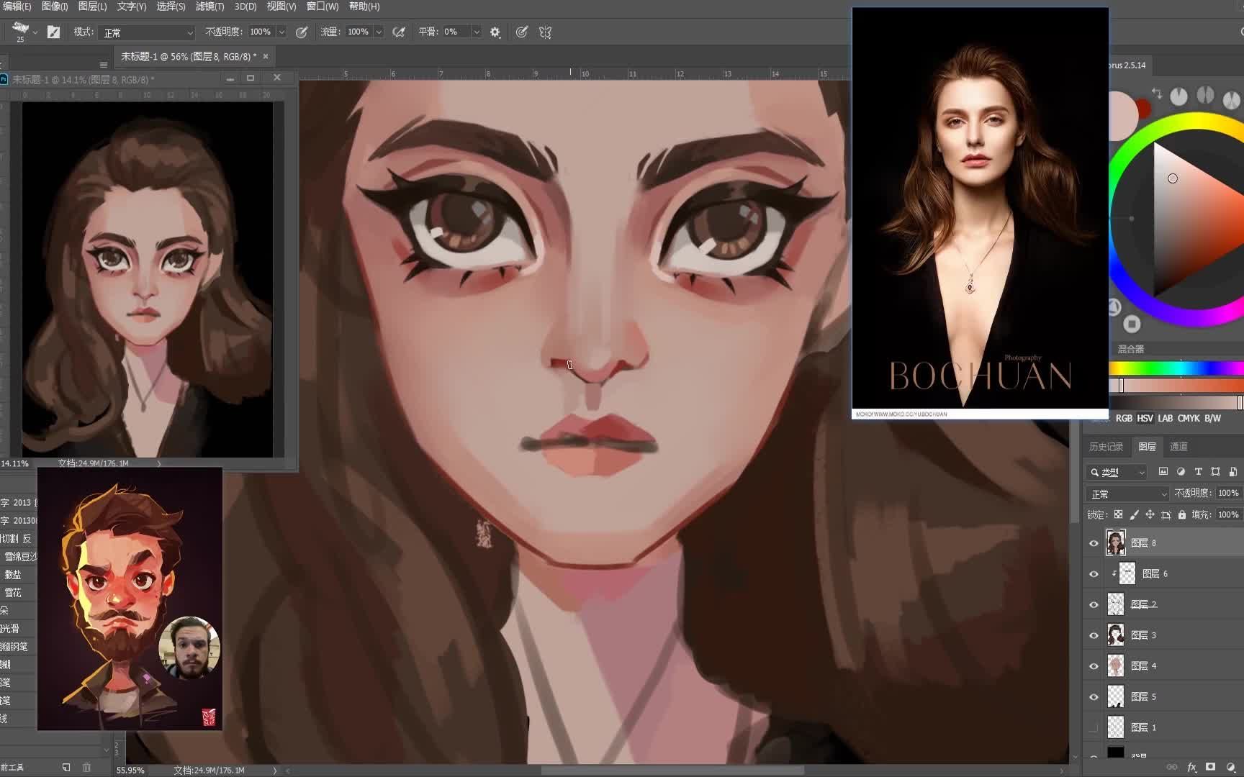This screenshot has height=777, width=1244.
Task: Expand the 平滑 smoothing dropdown arrow
Action: (476, 32)
